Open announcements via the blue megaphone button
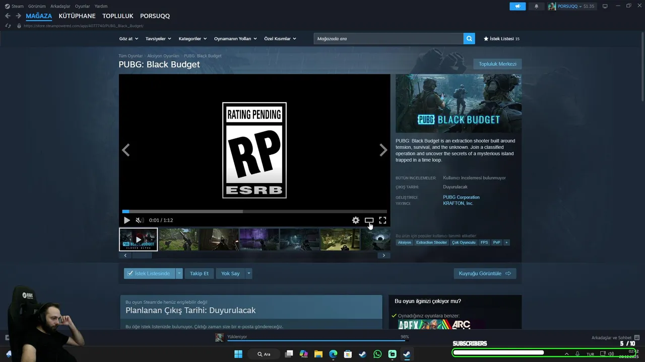645x362 pixels. [518, 6]
